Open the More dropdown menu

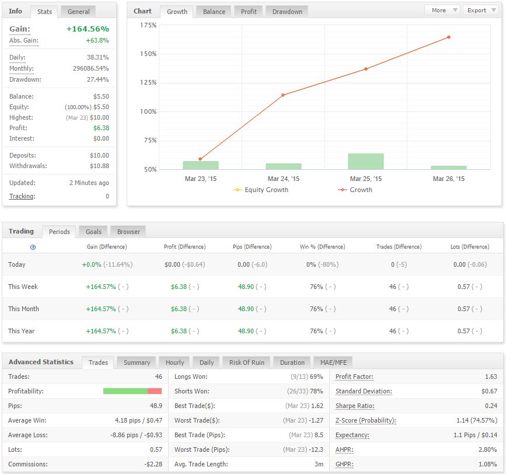point(442,11)
